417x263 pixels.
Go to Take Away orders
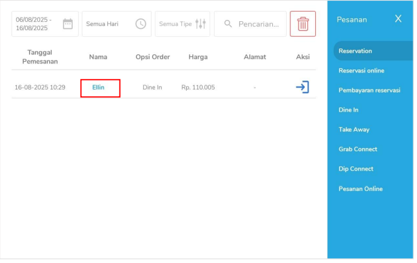354,129
